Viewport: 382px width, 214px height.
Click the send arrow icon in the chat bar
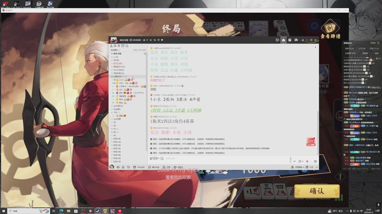pyautogui.click(x=295, y=161)
